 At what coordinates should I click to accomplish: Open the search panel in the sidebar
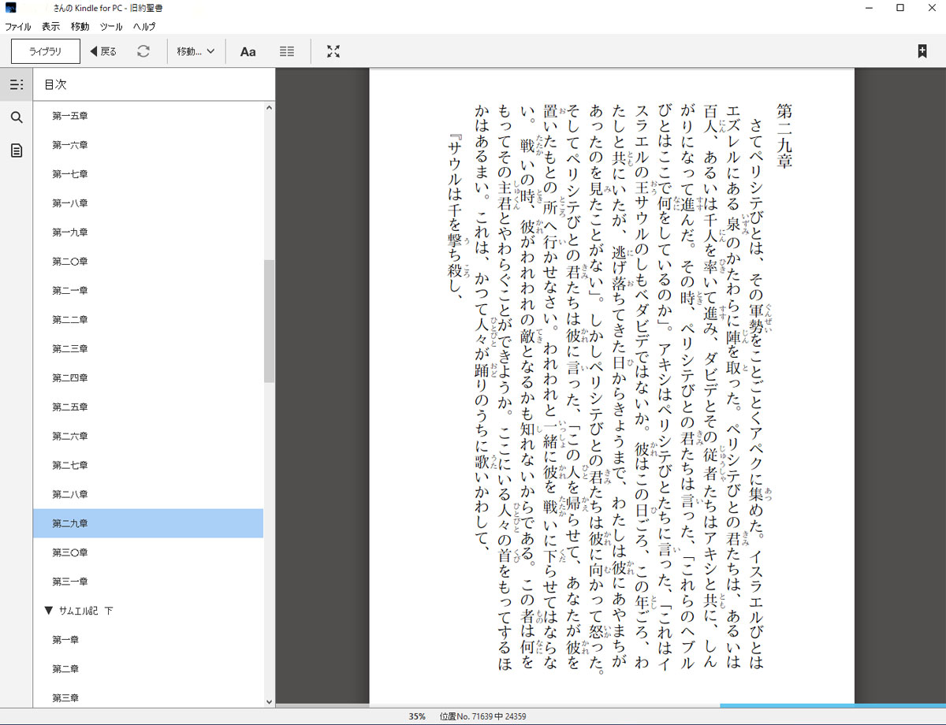(x=17, y=117)
